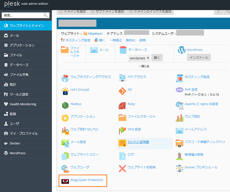Open アプリケーション in the sidebar
Viewport: 230px width, 192px height.
[x=26, y=45]
